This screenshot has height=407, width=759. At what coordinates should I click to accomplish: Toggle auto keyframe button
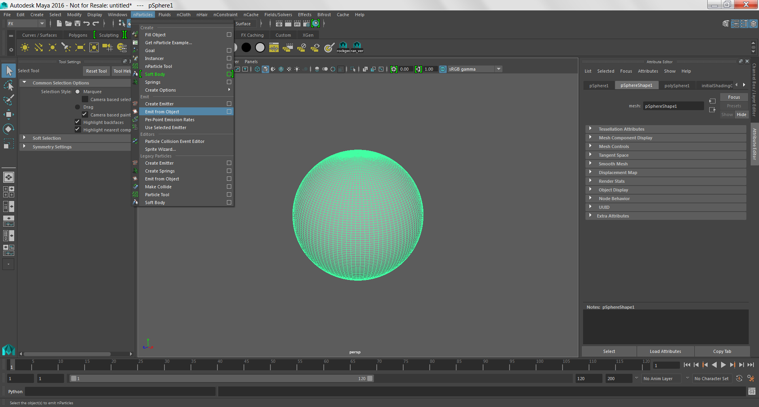(x=739, y=379)
